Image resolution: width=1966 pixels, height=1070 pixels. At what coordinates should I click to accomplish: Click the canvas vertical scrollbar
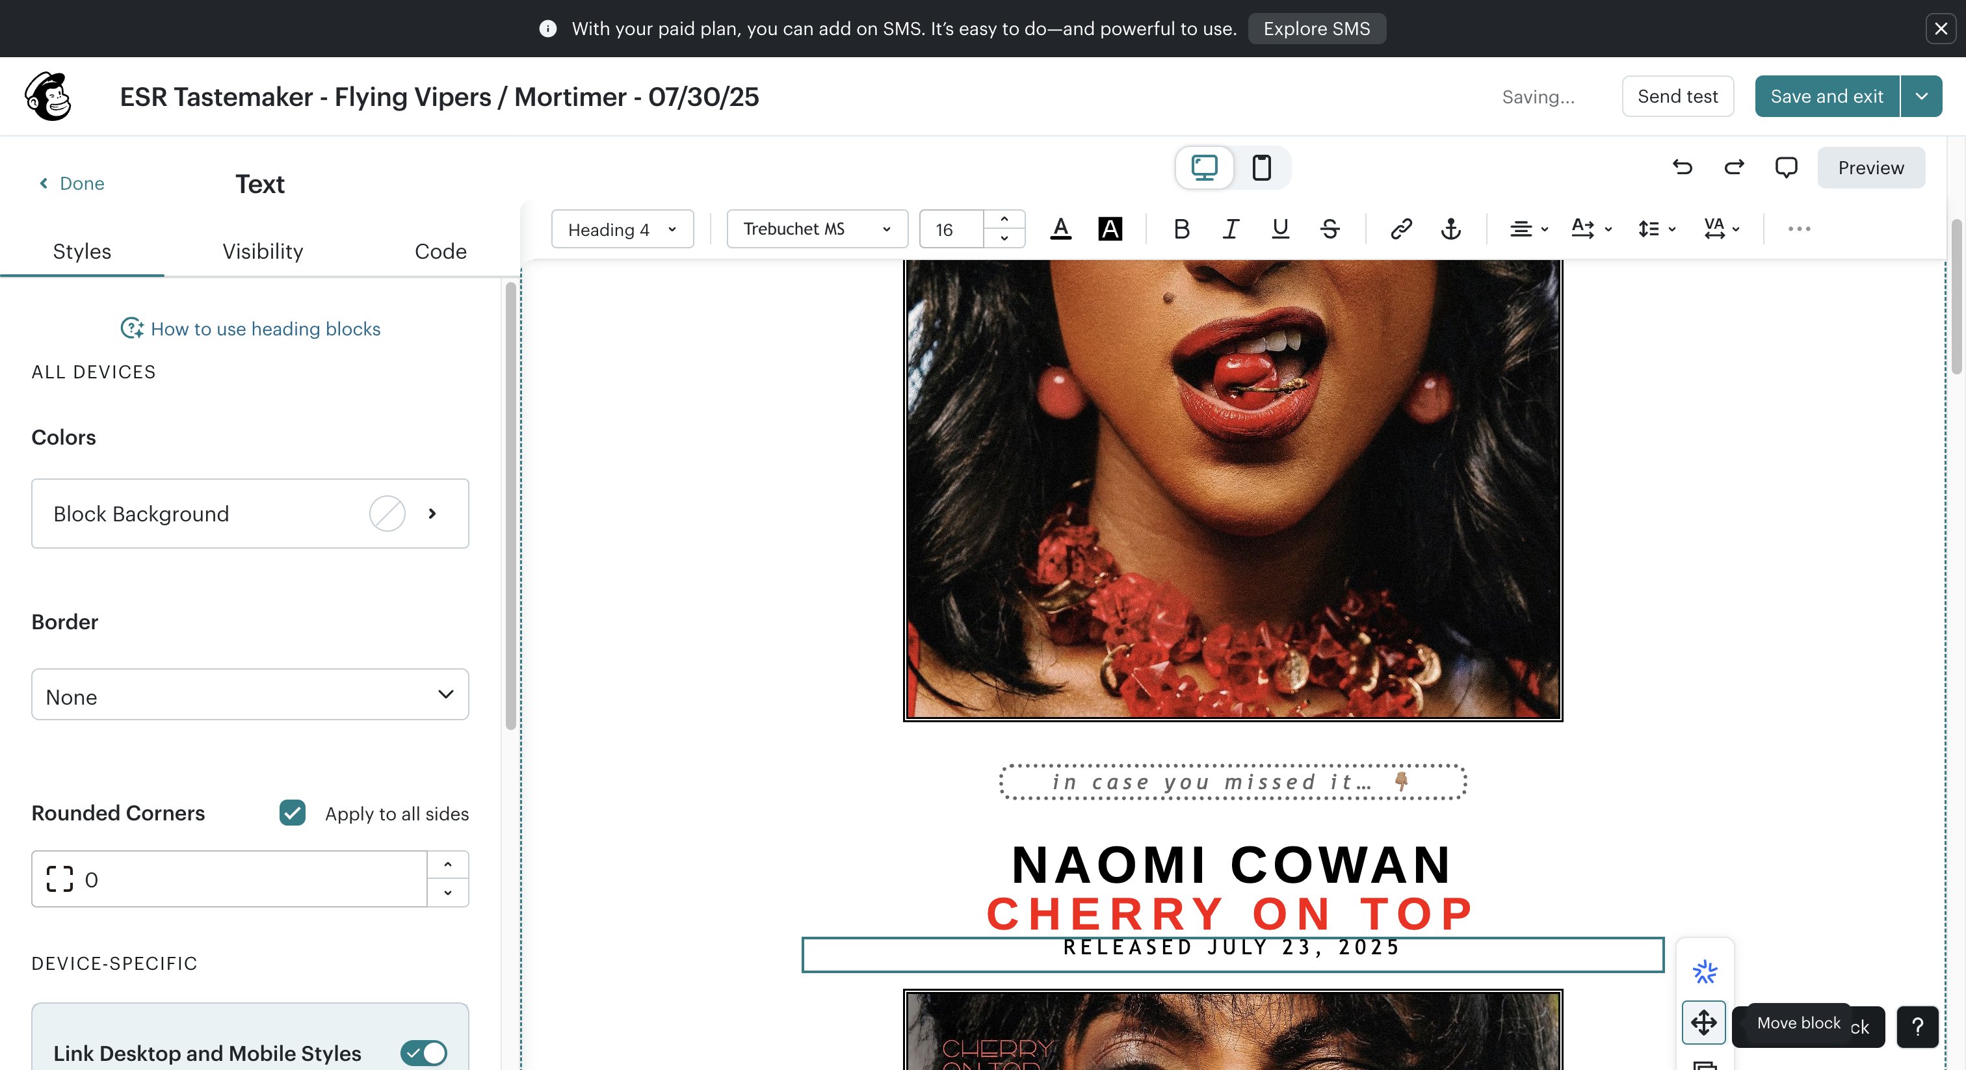(x=1956, y=296)
